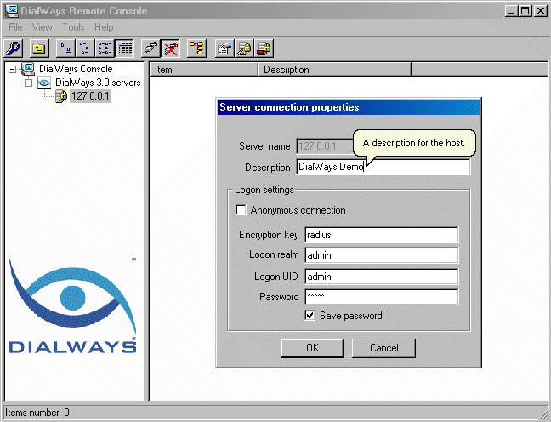Click the Item column header
551x422 pixels.
(x=204, y=70)
